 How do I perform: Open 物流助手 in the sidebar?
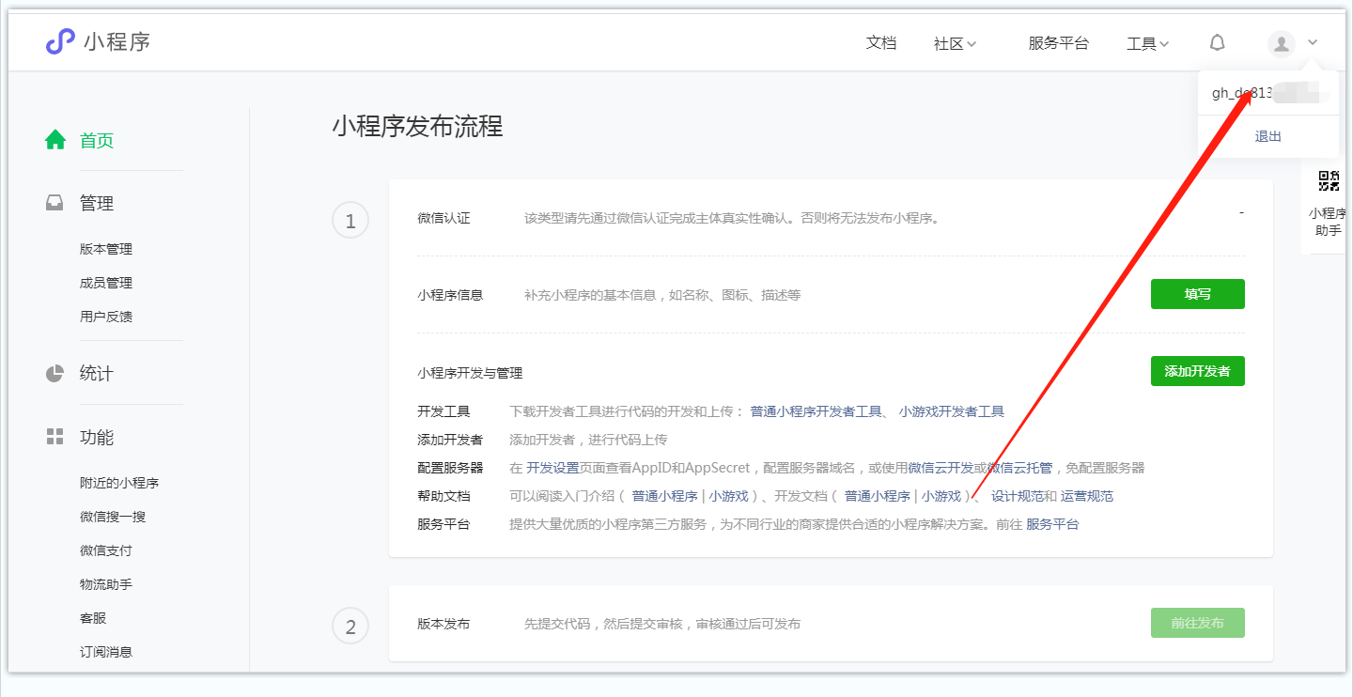(x=106, y=584)
